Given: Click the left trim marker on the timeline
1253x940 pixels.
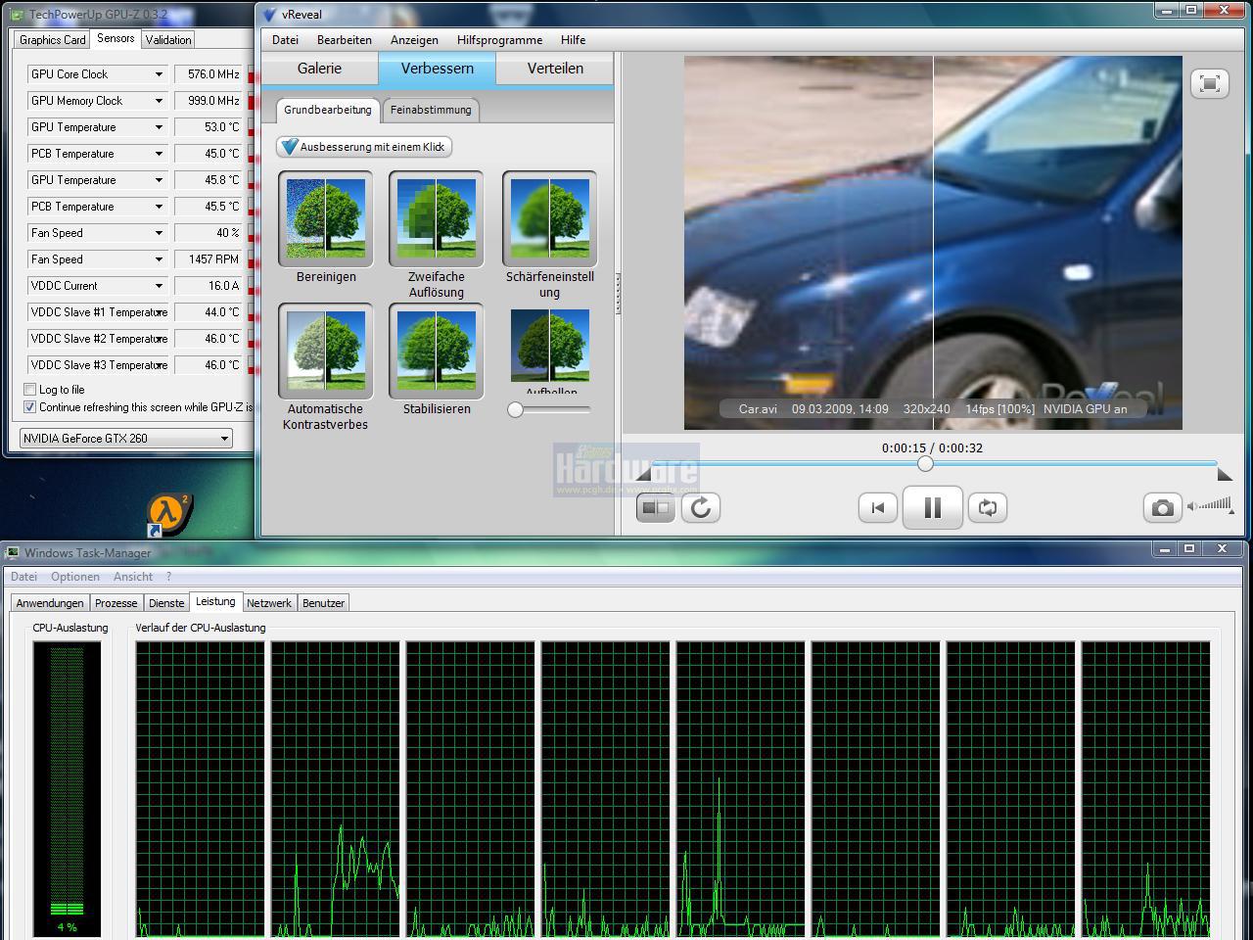Looking at the screenshot, I should [643, 474].
